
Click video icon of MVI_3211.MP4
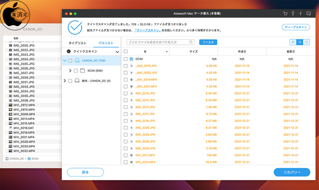(132, 155)
